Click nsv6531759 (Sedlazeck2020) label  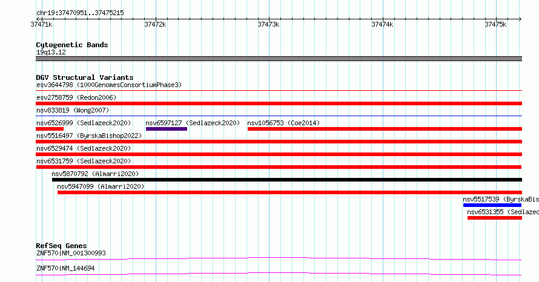click(84, 161)
